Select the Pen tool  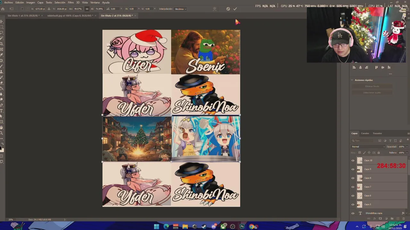tap(2, 105)
